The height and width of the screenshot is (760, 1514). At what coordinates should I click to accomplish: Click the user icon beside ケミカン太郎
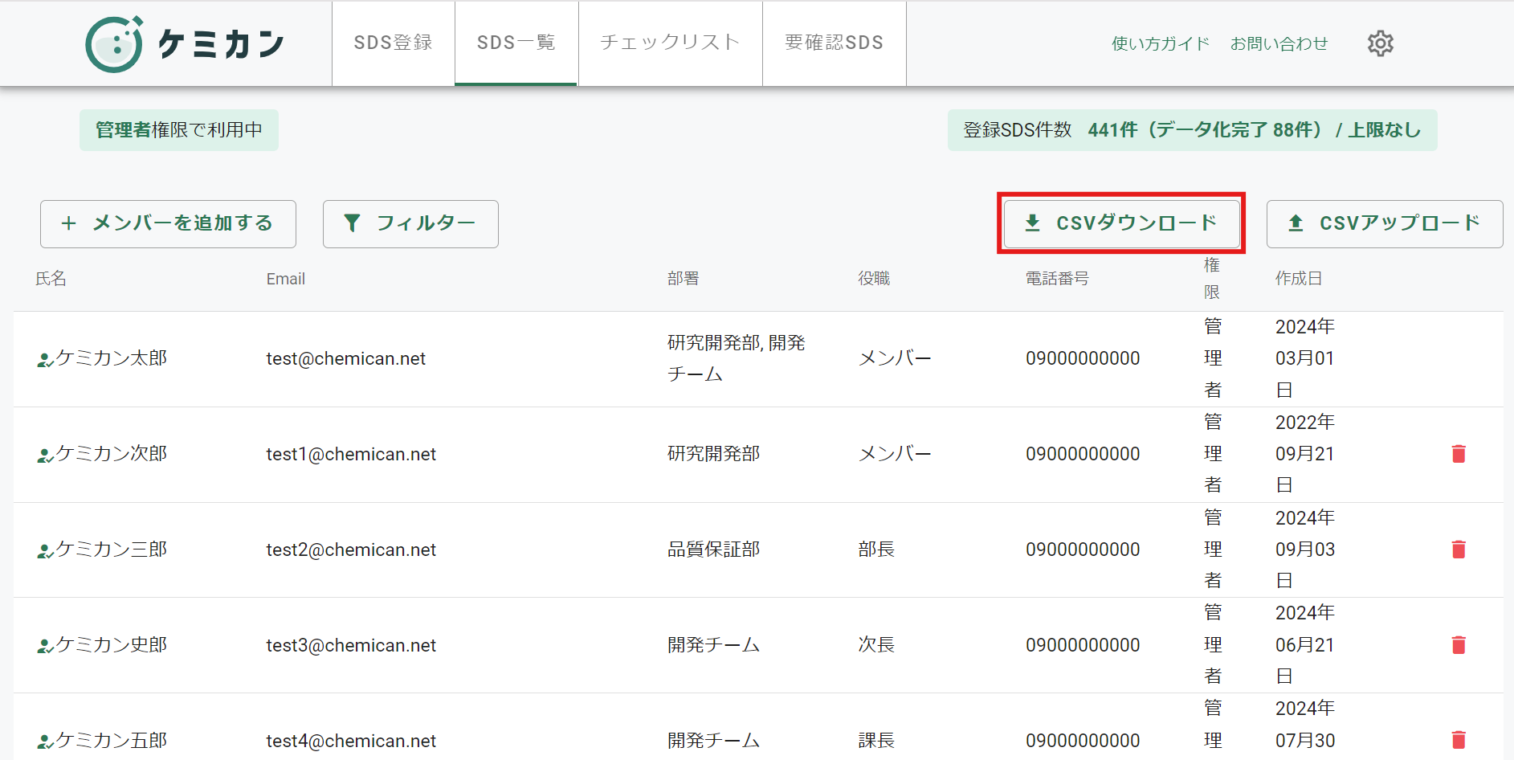[x=45, y=360]
